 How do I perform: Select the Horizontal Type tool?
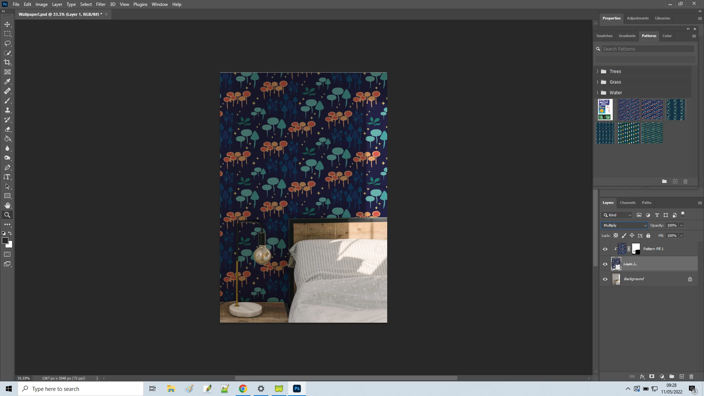(7, 177)
